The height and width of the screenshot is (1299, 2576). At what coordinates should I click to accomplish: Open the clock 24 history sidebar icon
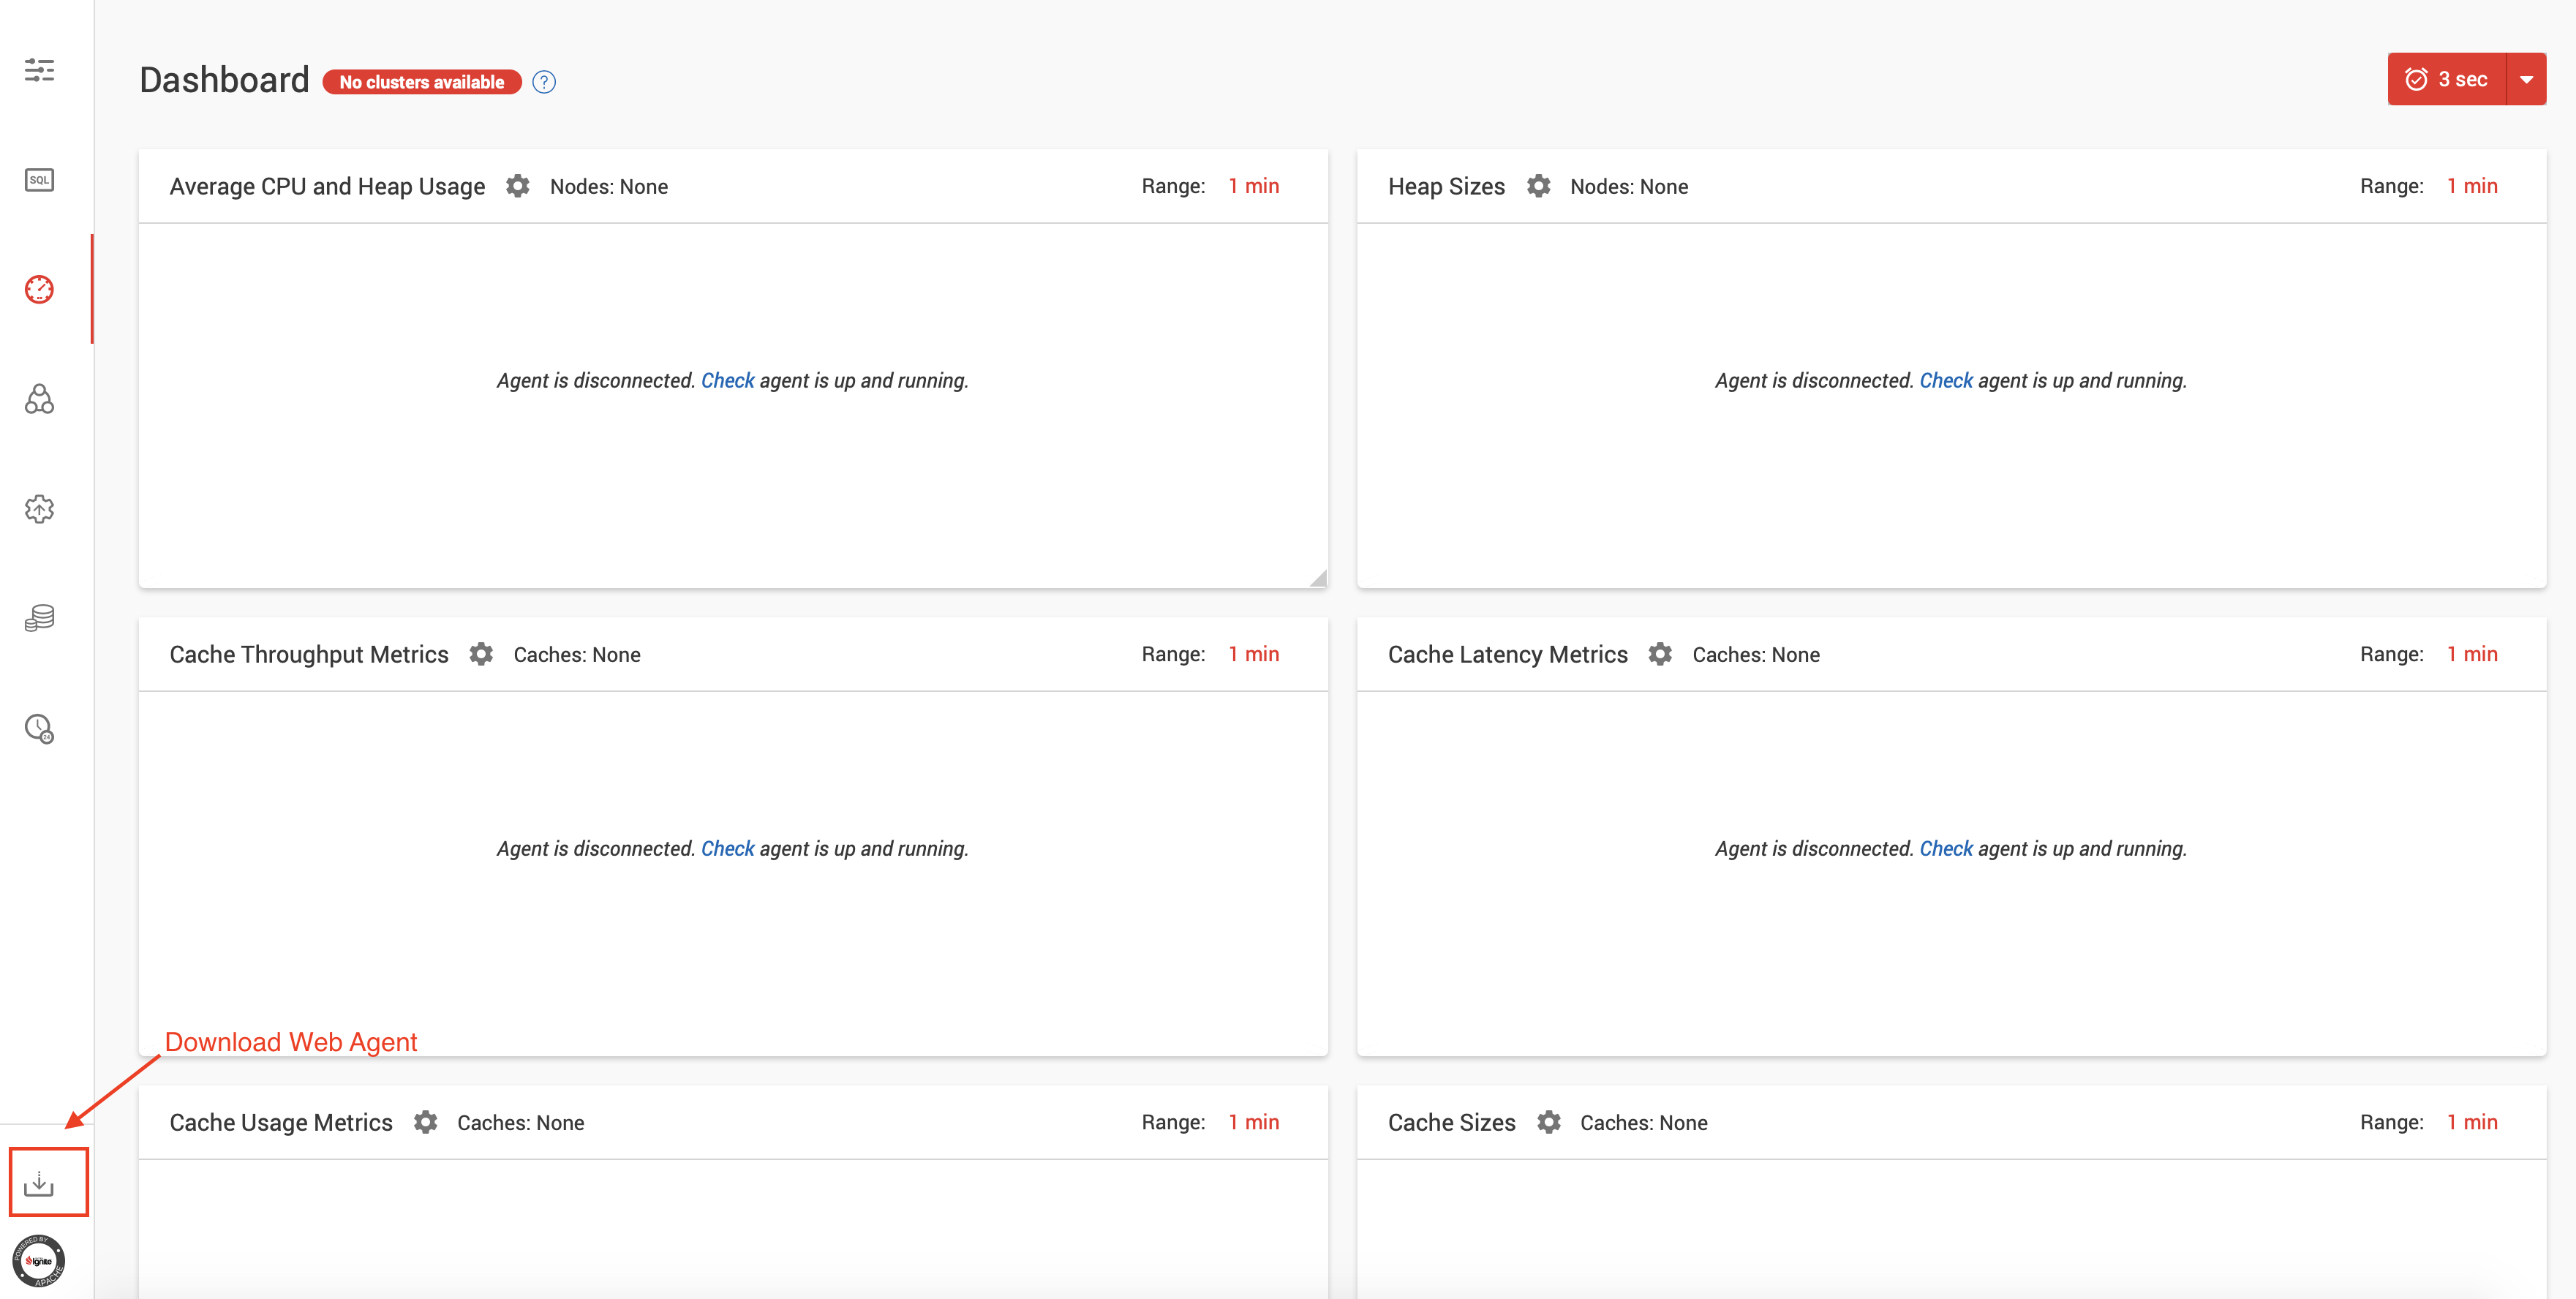click(39, 728)
